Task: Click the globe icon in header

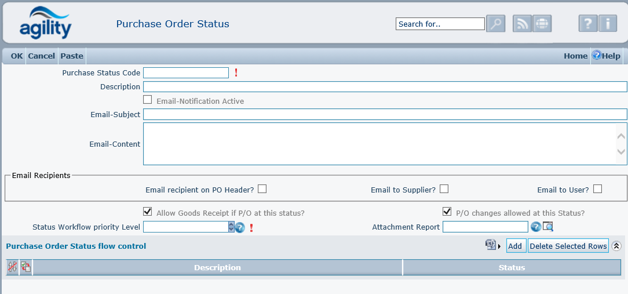Action: (542, 24)
